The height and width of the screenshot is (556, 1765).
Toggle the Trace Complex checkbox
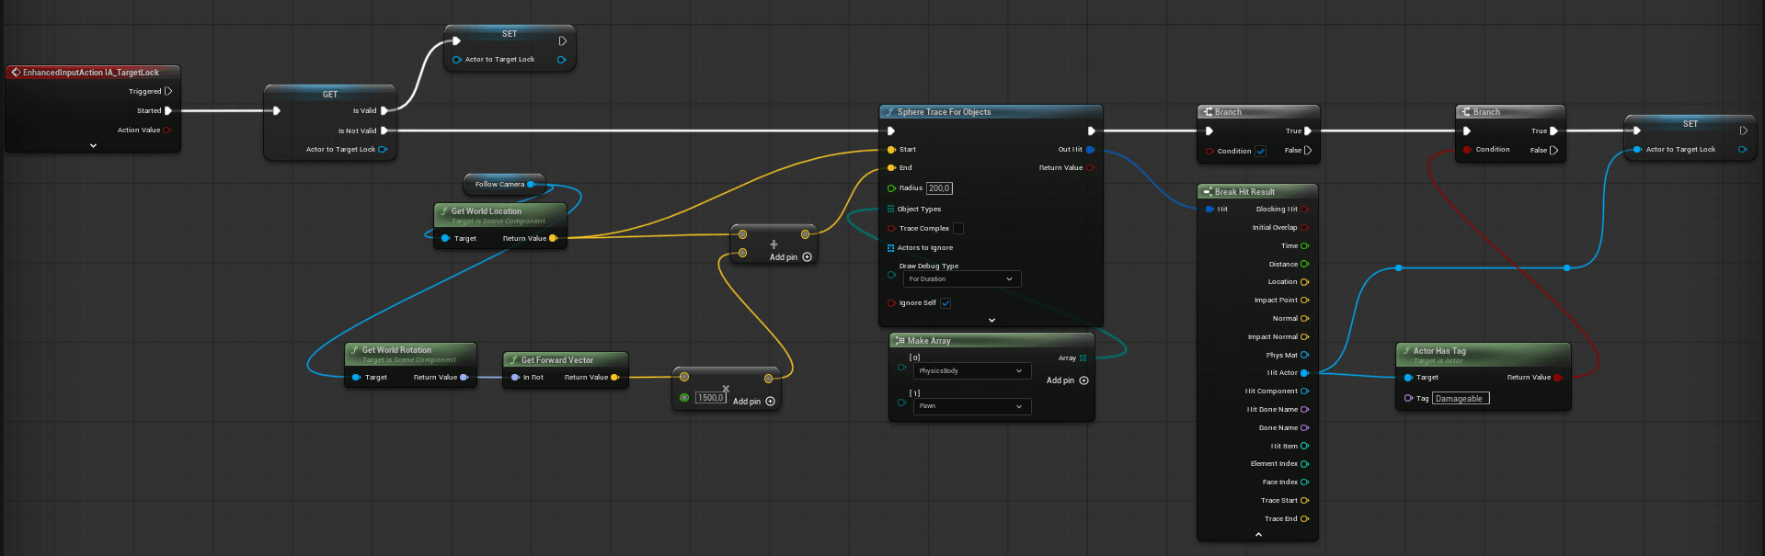pyautogui.click(x=958, y=228)
